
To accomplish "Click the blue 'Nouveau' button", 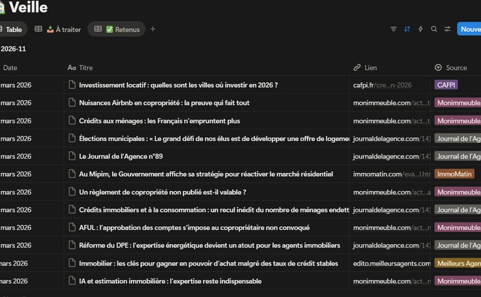I will 469,29.
